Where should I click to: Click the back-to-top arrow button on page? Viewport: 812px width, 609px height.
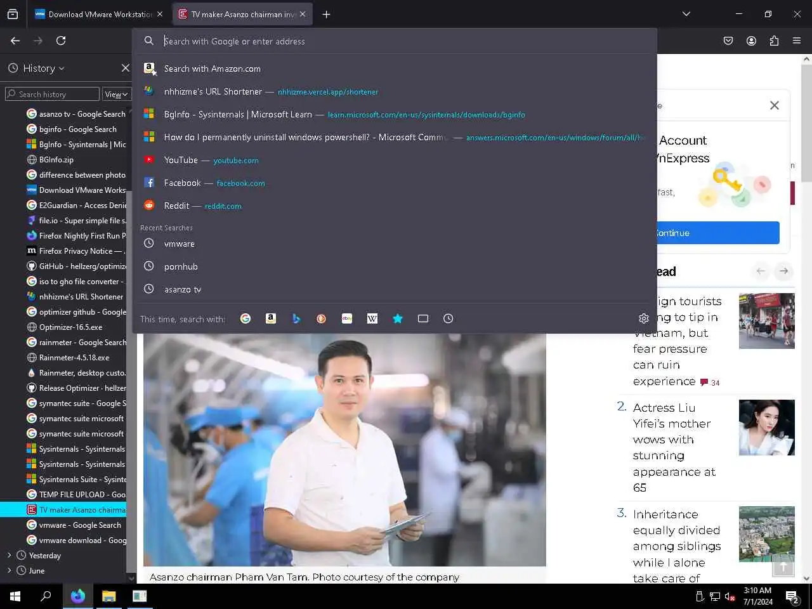coord(783,565)
